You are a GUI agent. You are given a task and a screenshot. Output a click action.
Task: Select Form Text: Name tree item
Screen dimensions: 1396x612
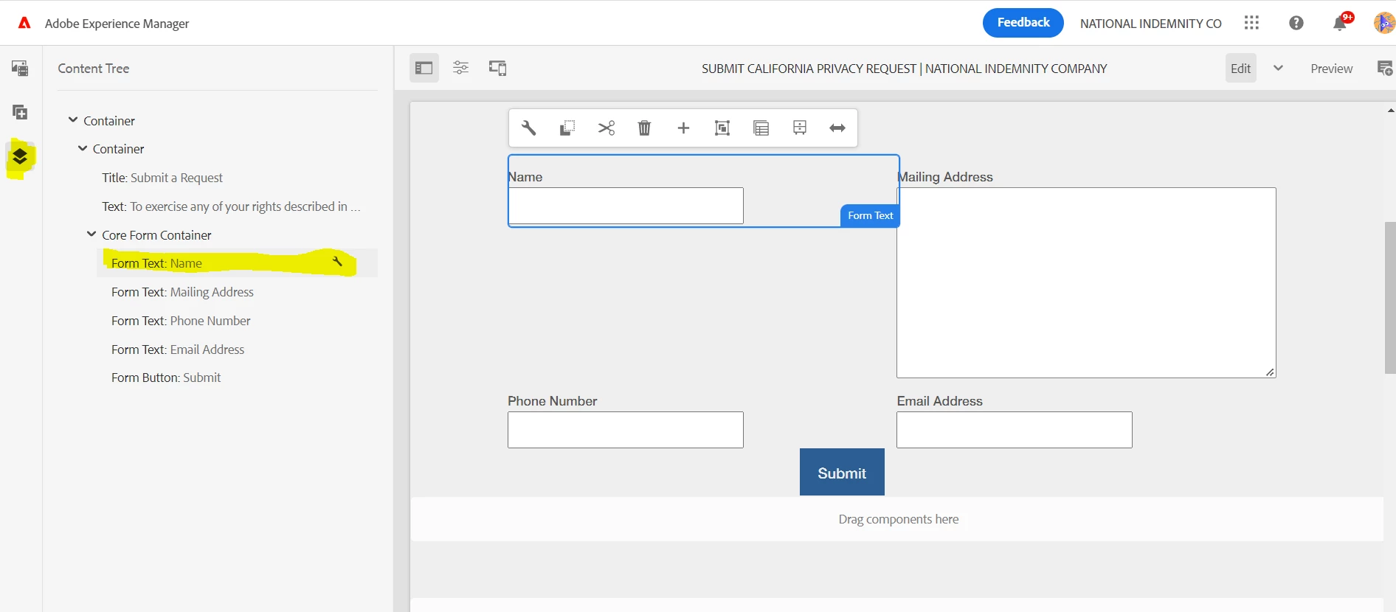point(237,263)
